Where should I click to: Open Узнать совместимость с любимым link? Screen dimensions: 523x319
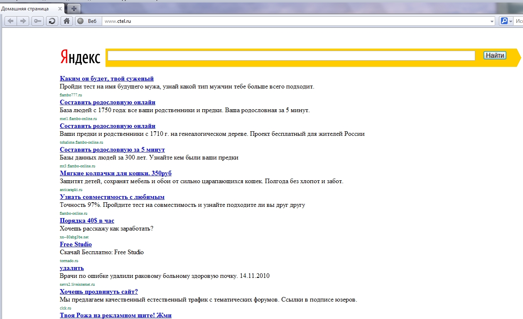pyautogui.click(x=112, y=197)
